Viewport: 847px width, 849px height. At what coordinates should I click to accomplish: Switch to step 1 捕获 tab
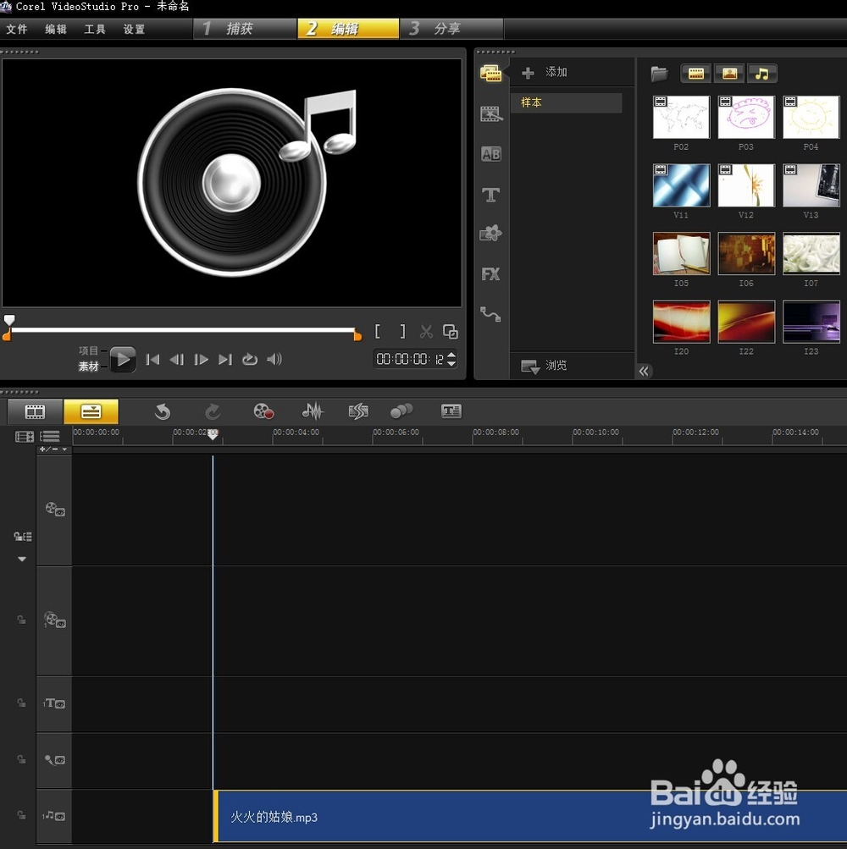pos(245,29)
